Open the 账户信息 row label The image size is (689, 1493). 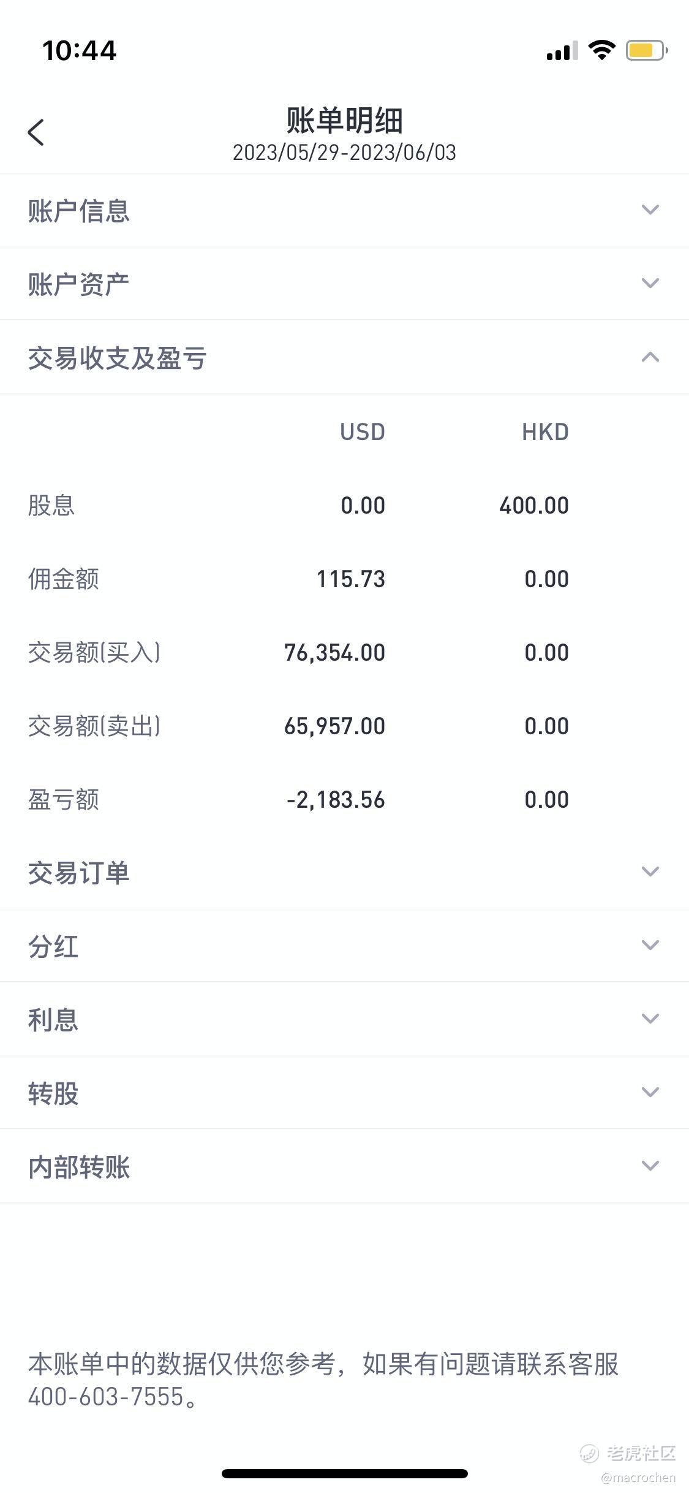point(79,211)
